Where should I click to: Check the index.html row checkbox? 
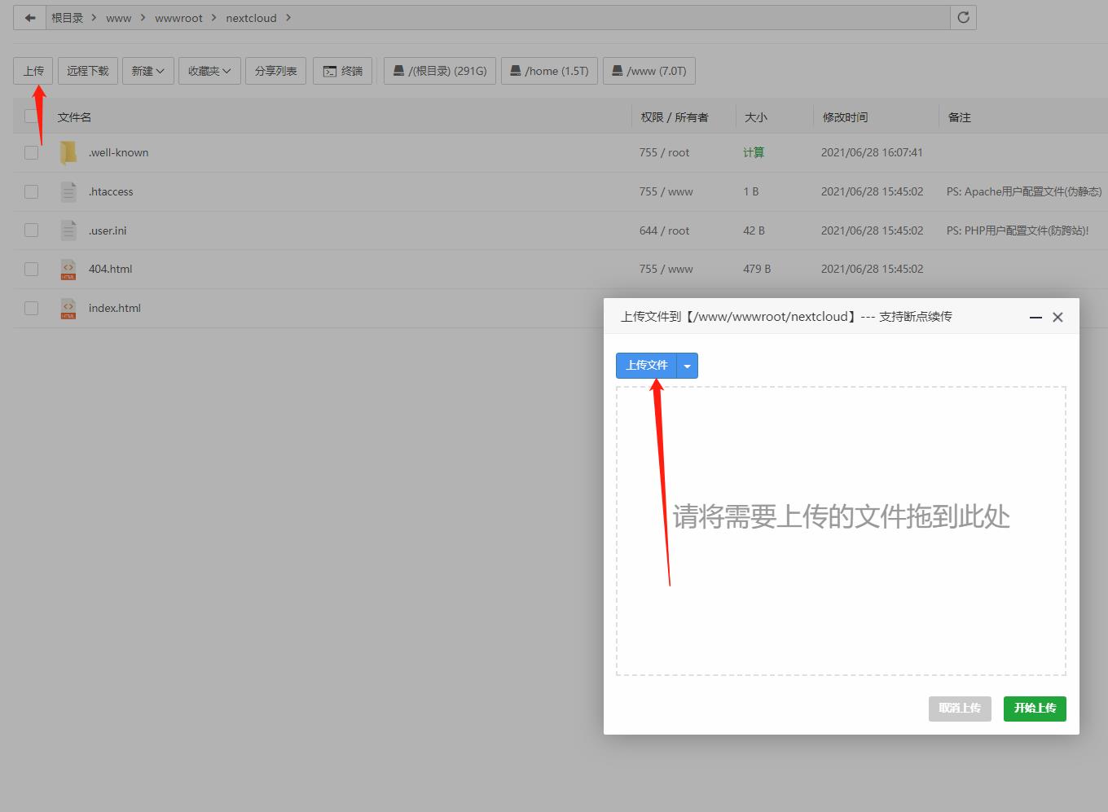click(x=31, y=308)
